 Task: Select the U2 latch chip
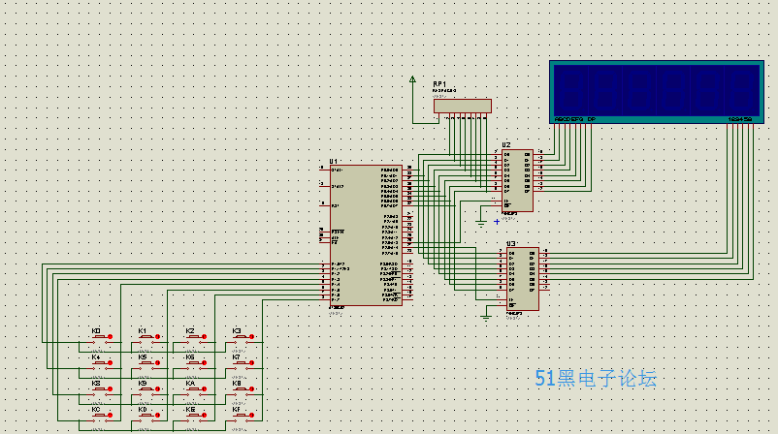pos(517,181)
